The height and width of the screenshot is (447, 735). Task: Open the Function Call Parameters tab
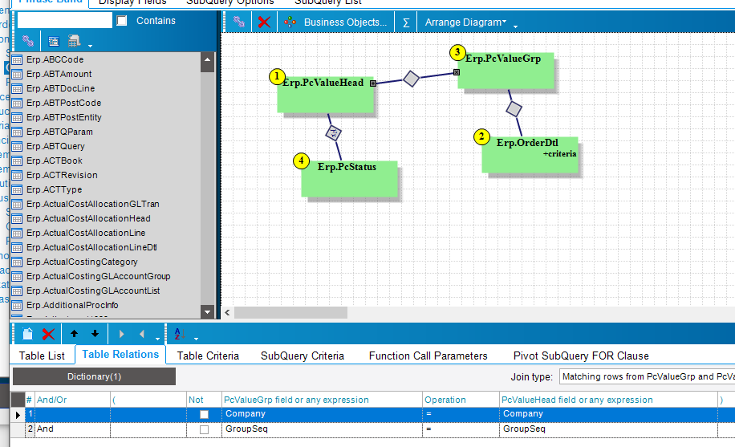coord(428,356)
